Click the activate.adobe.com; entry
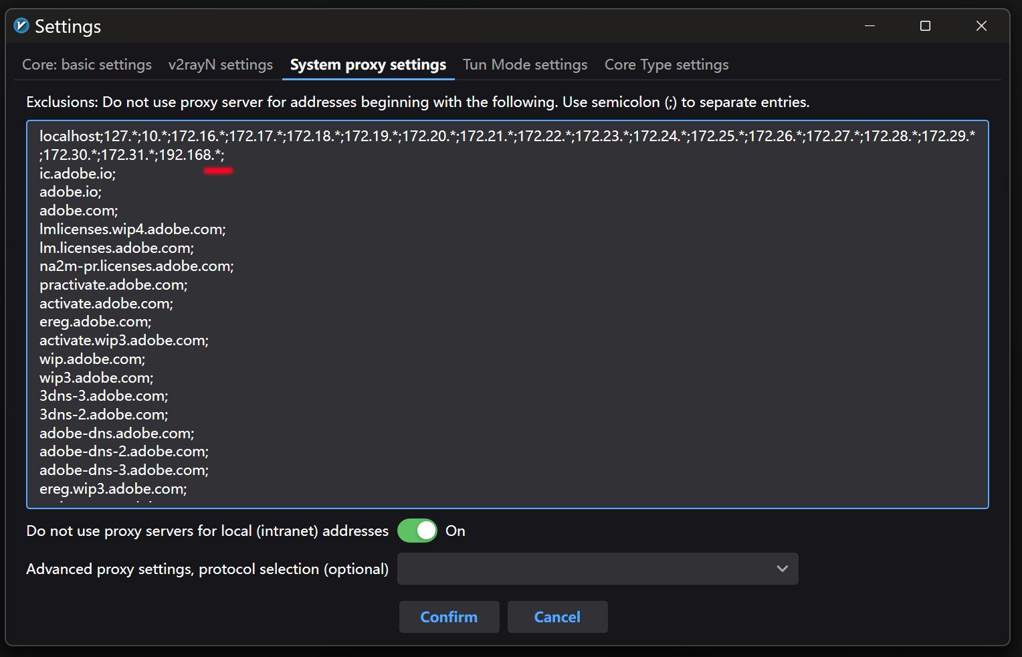1022x657 pixels. click(x=106, y=303)
